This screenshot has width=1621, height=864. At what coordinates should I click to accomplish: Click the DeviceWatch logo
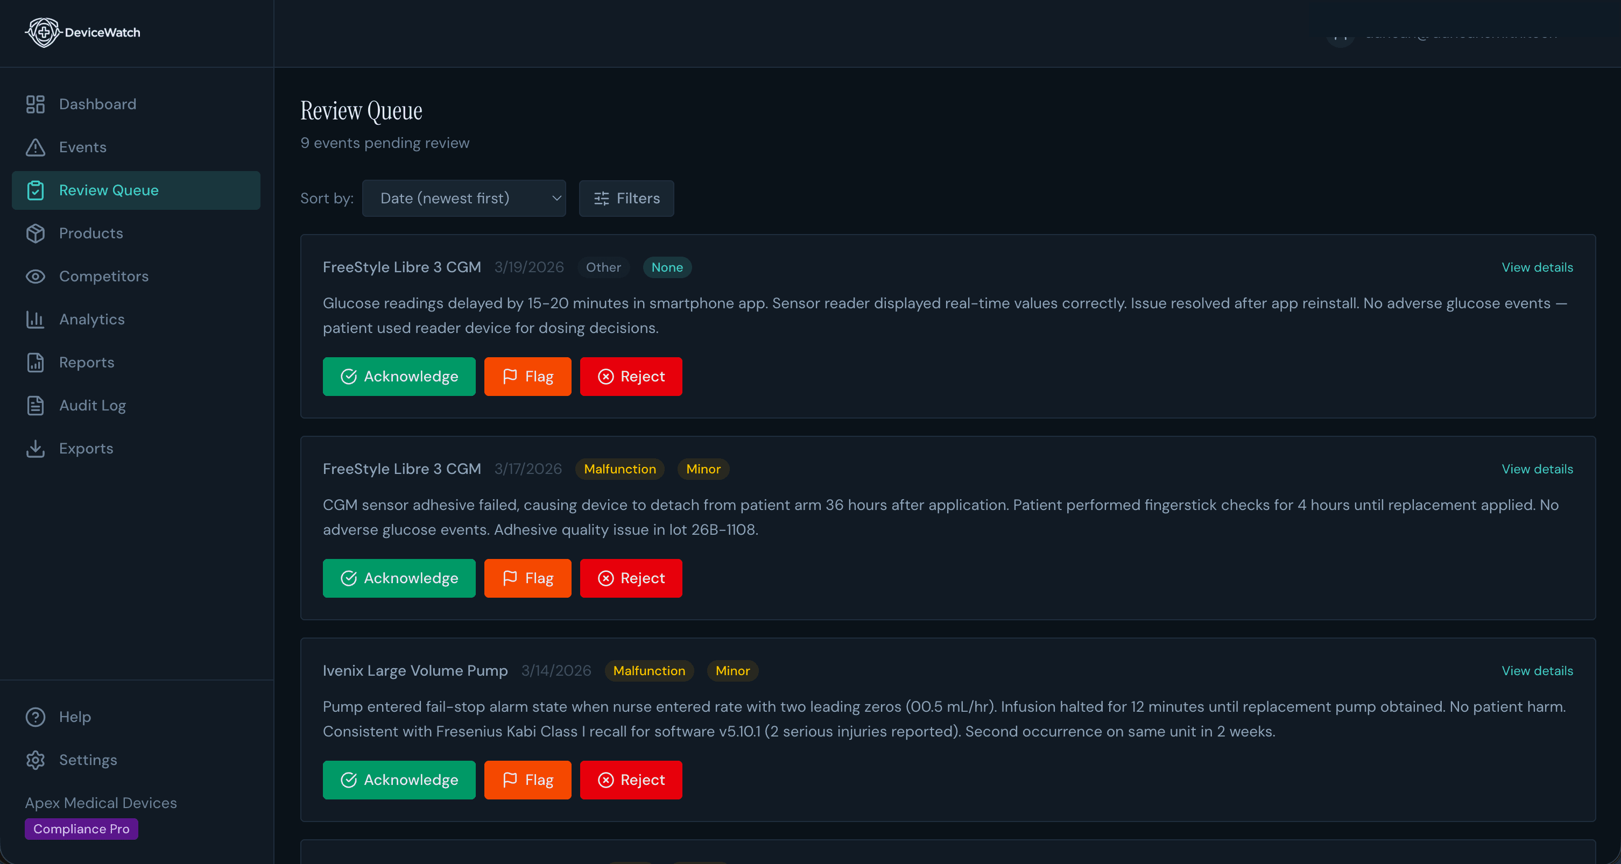point(82,33)
